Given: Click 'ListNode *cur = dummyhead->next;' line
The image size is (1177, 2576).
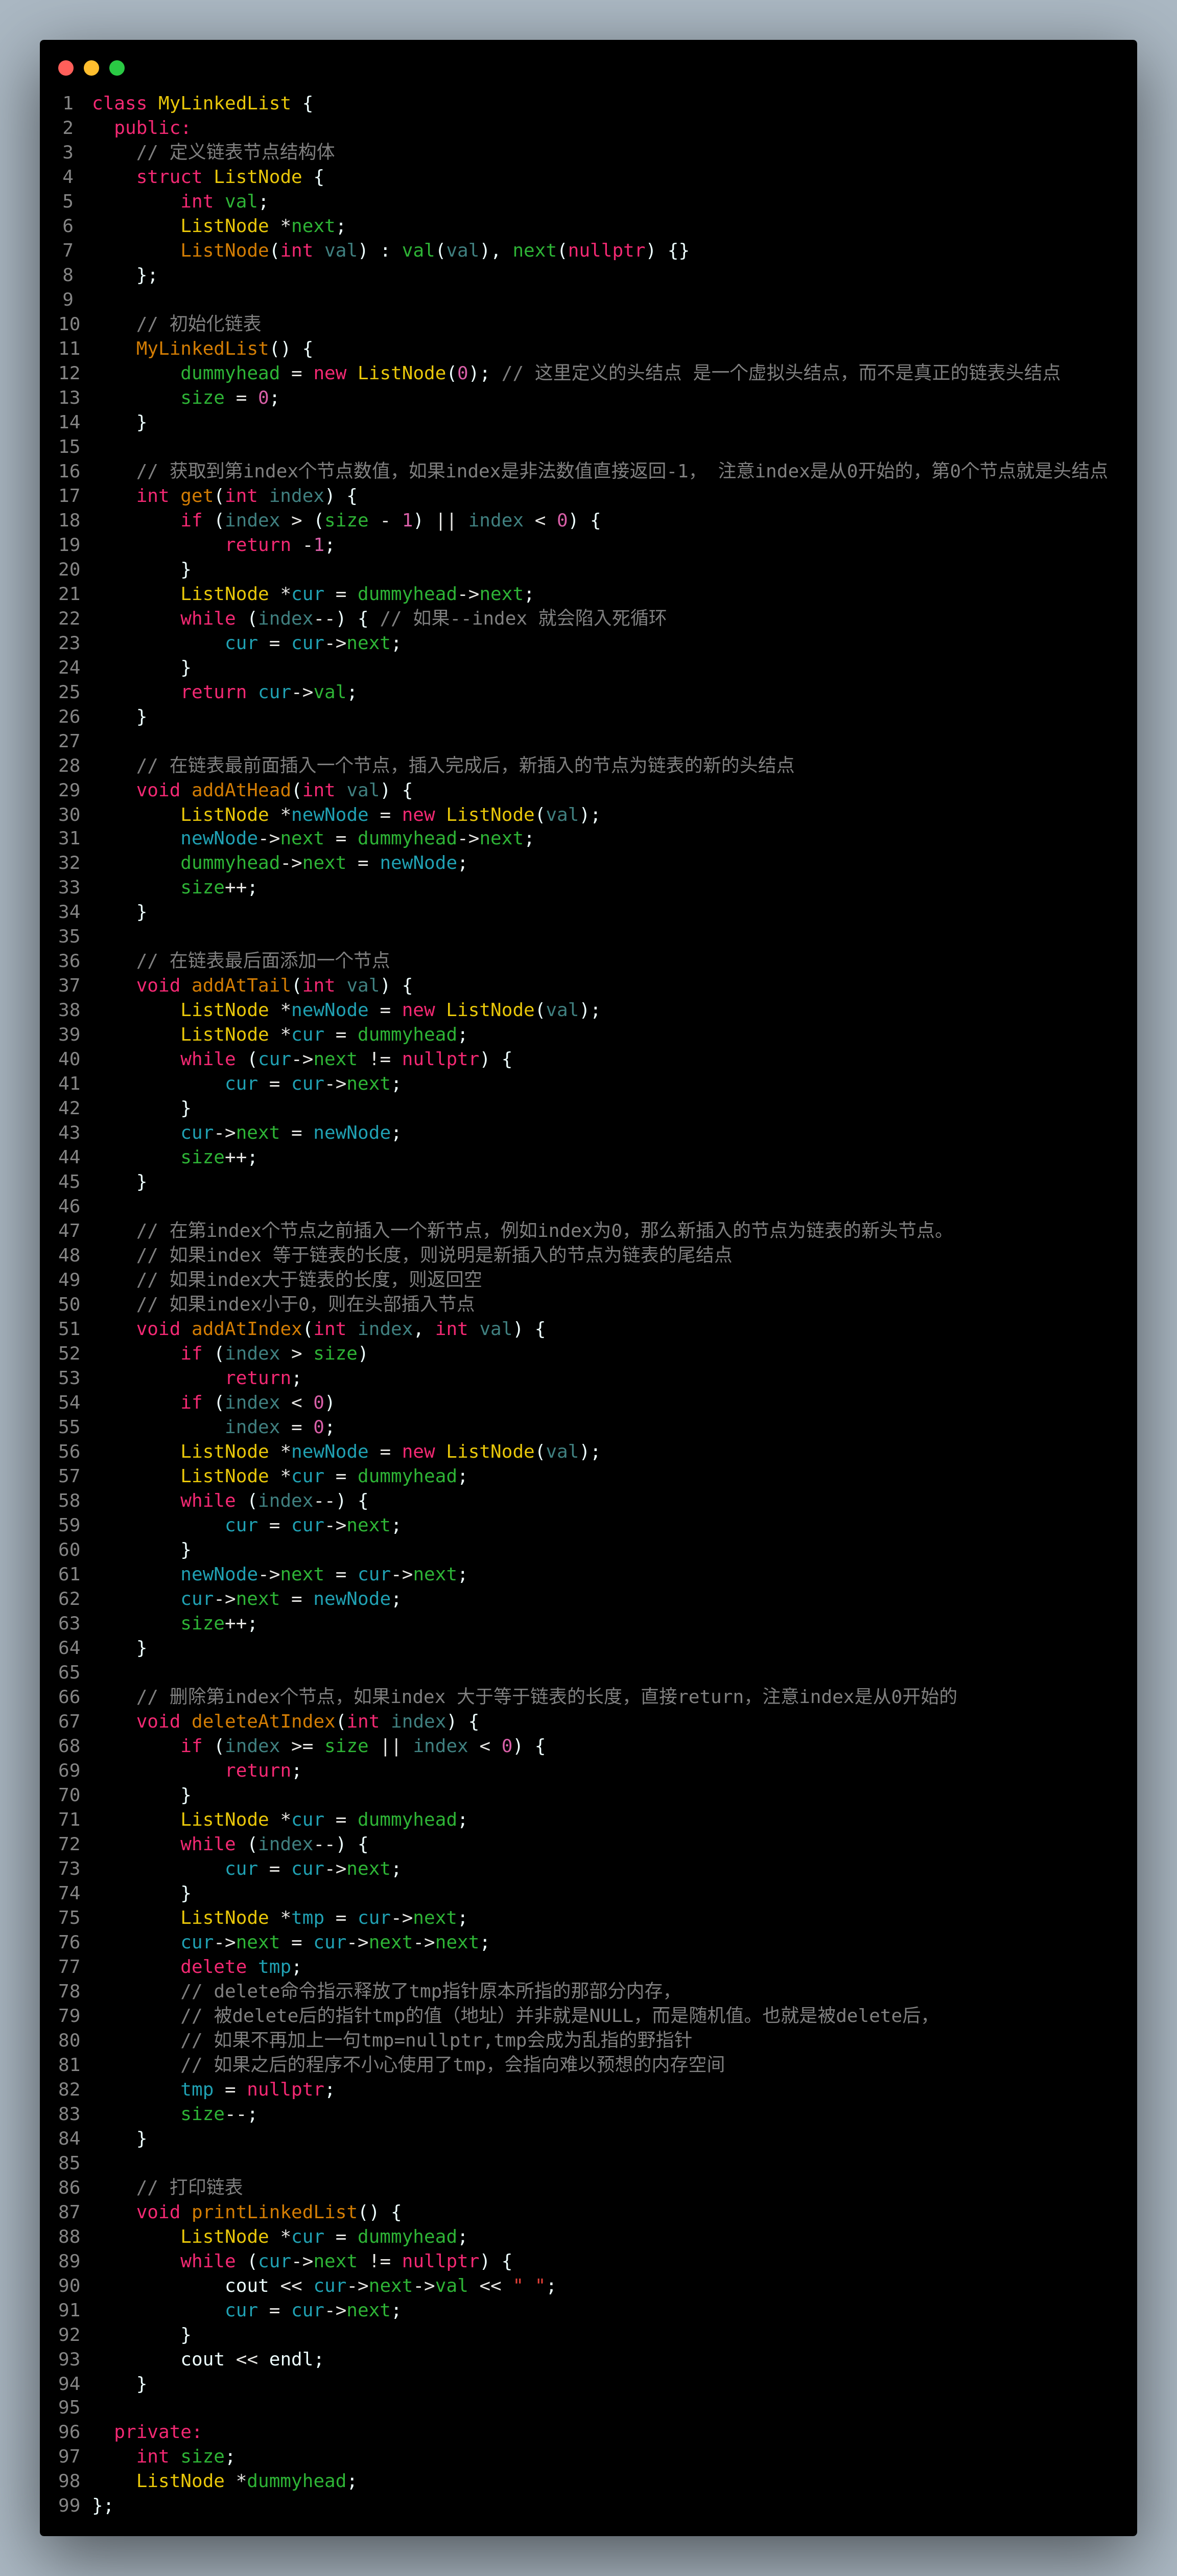Looking at the screenshot, I should pos(357,594).
